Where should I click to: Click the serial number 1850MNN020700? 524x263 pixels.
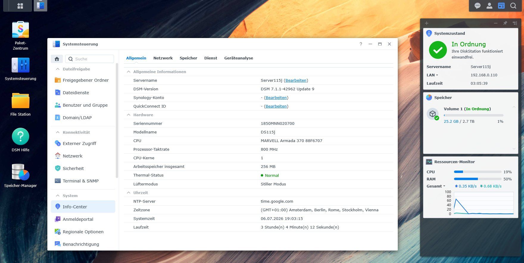277,124
